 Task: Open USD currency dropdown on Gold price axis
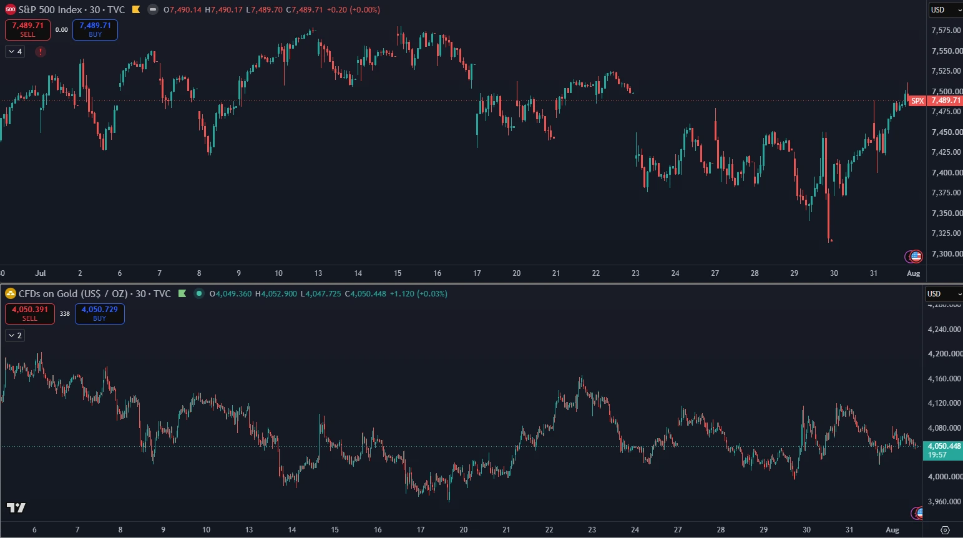click(x=942, y=293)
